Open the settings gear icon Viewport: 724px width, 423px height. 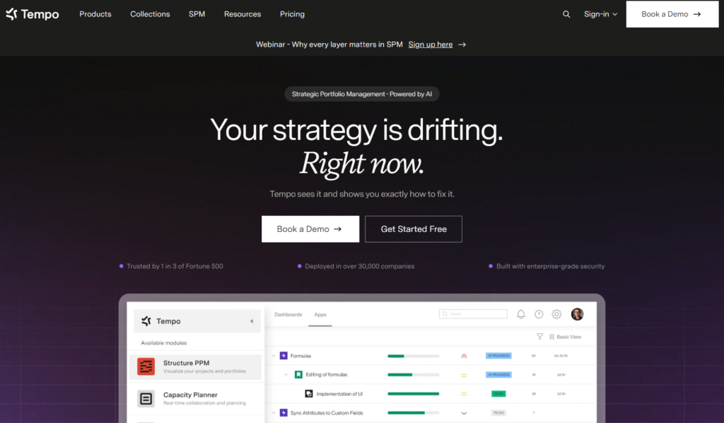[x=557, y=315]
